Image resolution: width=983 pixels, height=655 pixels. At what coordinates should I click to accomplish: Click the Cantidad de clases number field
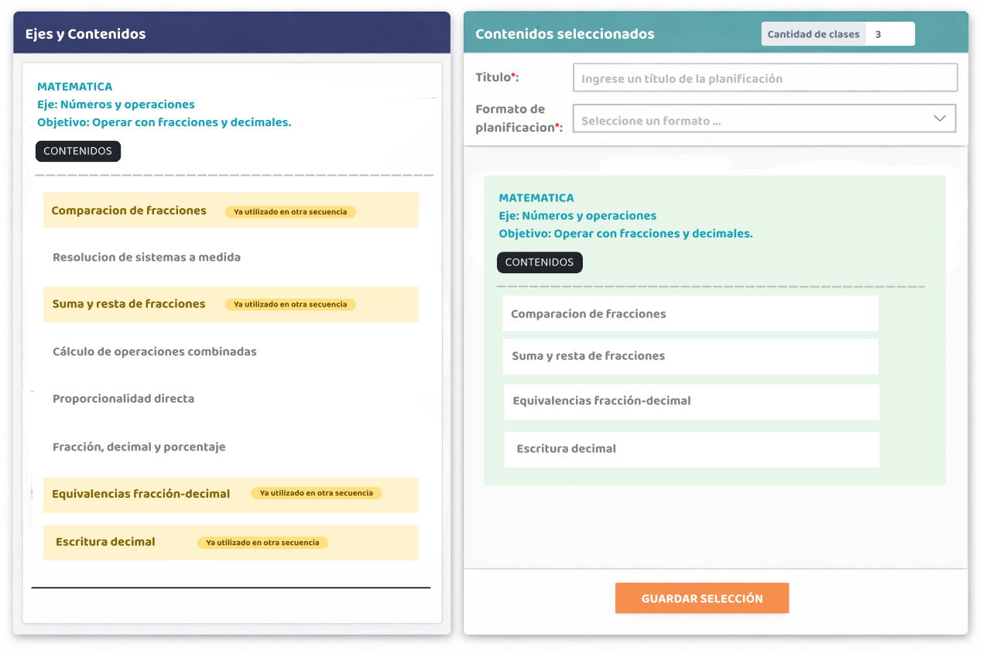889,34
